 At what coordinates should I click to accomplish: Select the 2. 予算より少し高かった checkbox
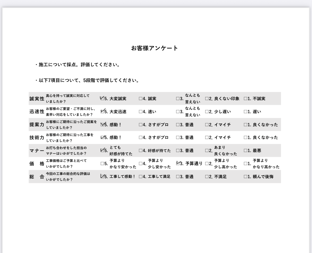[x=207, y=164]
